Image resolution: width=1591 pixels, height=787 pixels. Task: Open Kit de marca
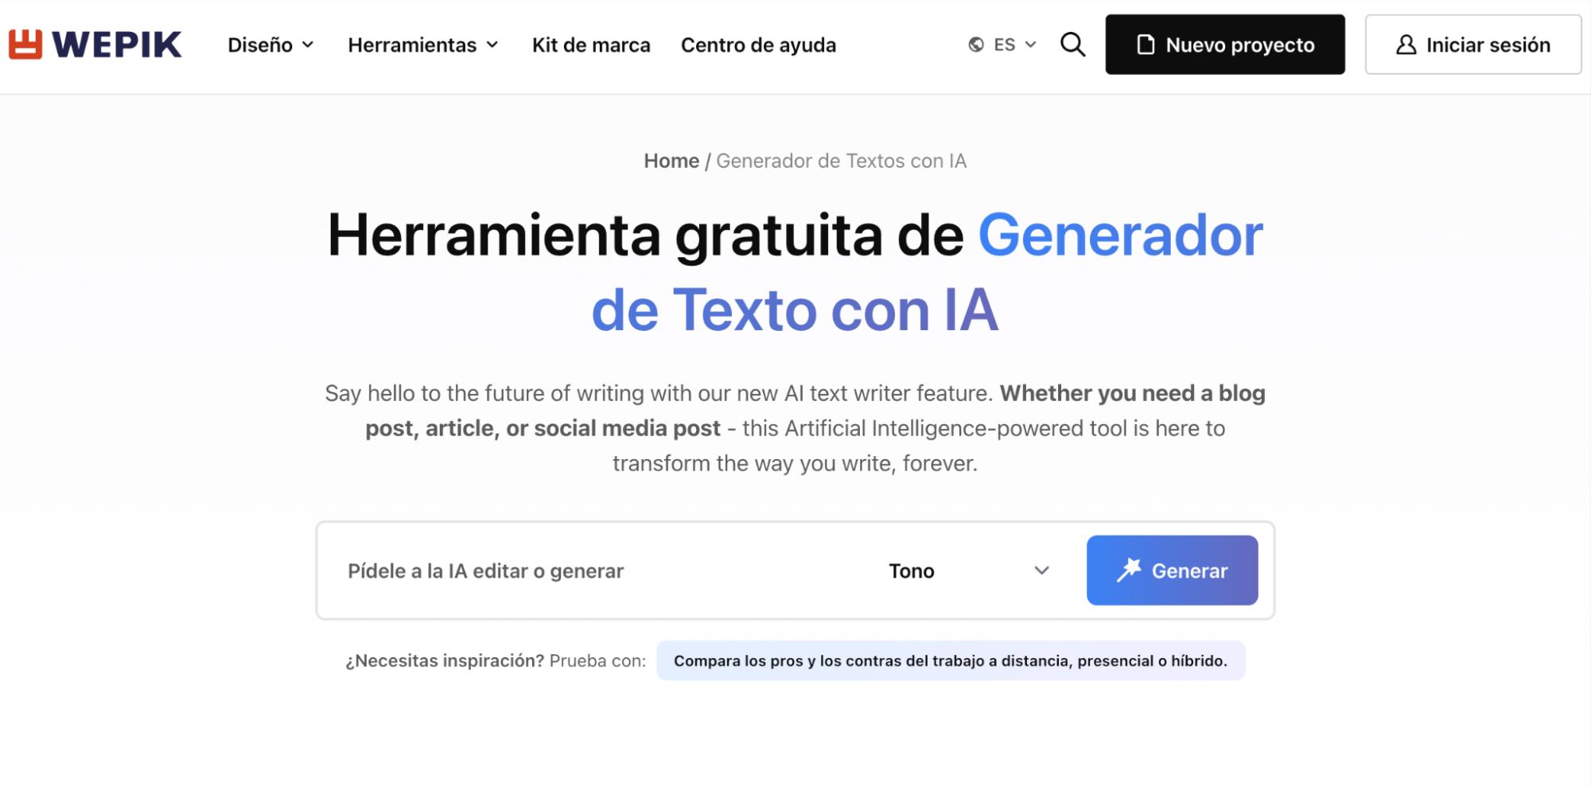(x=592, y=45)
